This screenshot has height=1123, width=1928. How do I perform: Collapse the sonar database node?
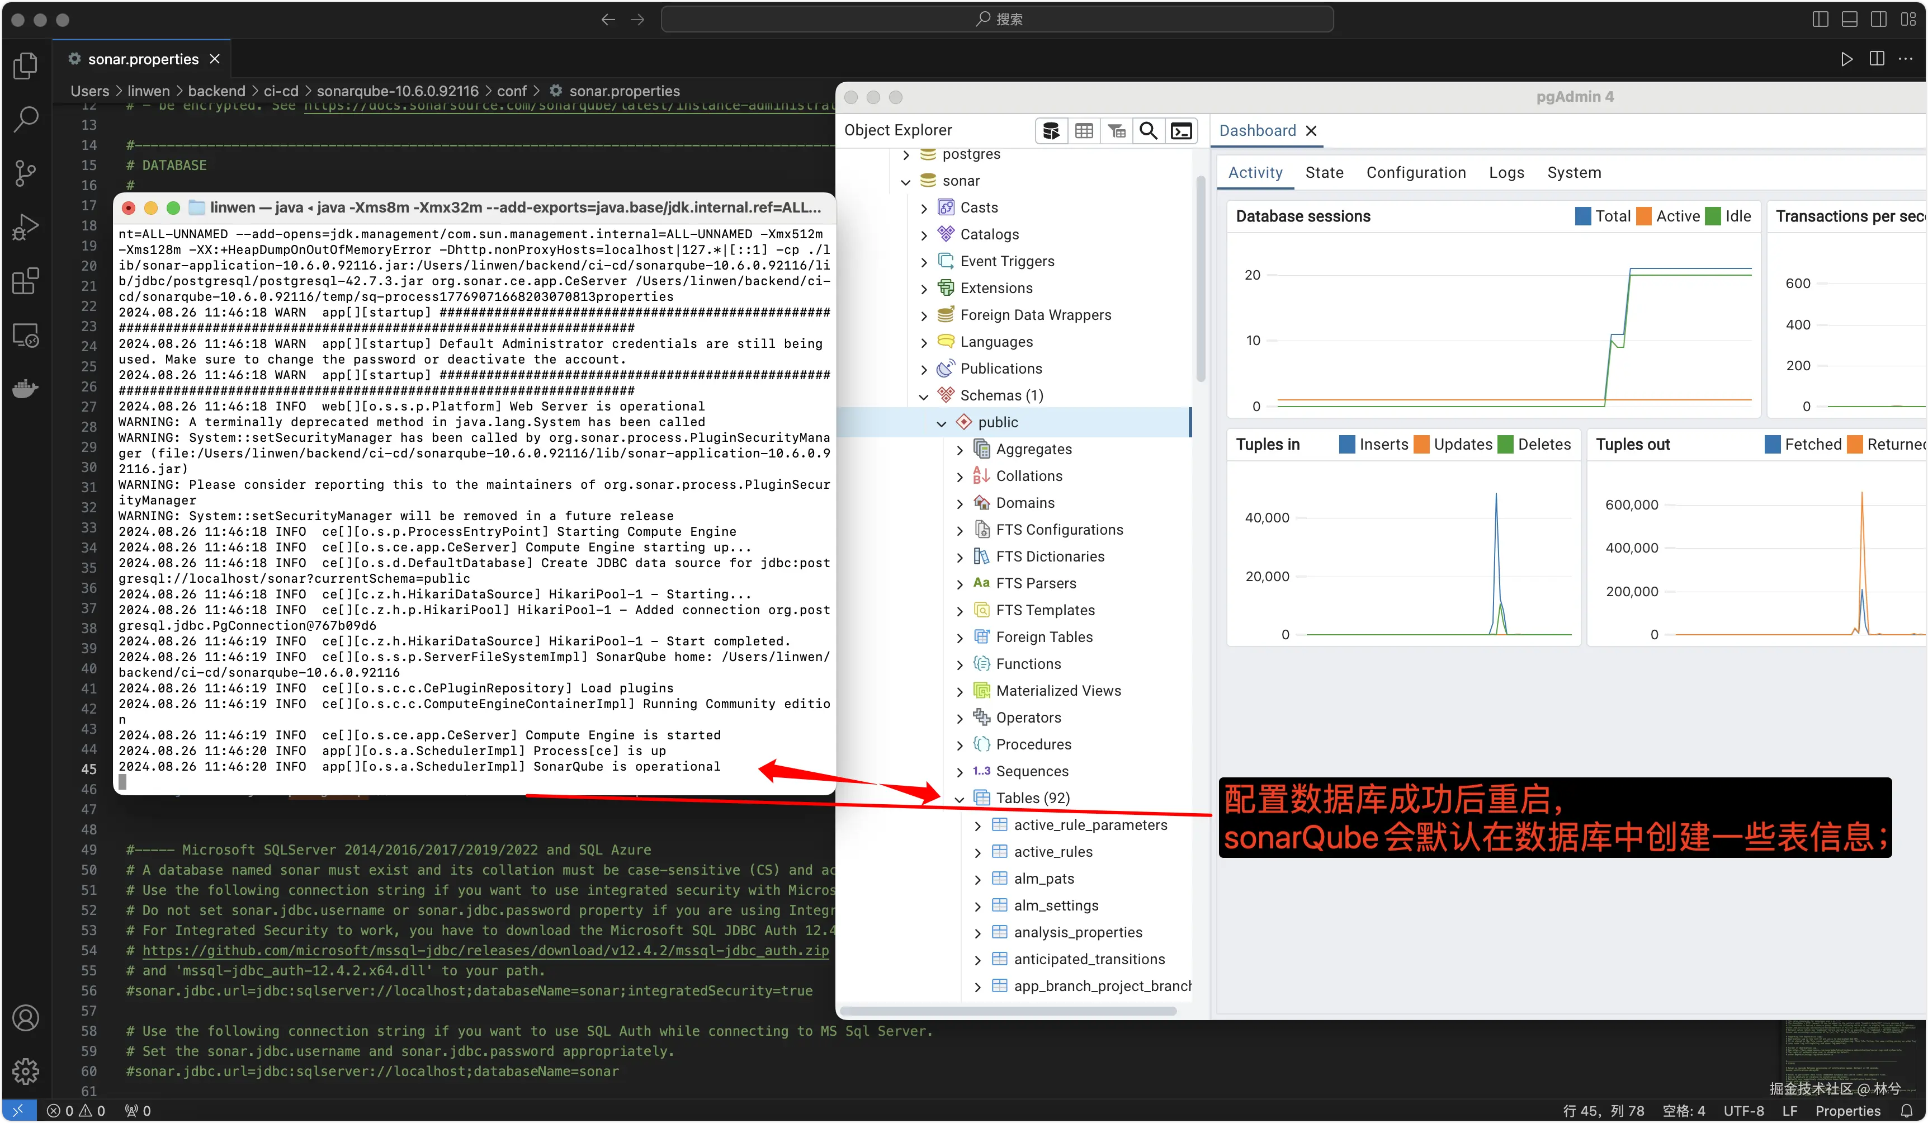point(906,181)
